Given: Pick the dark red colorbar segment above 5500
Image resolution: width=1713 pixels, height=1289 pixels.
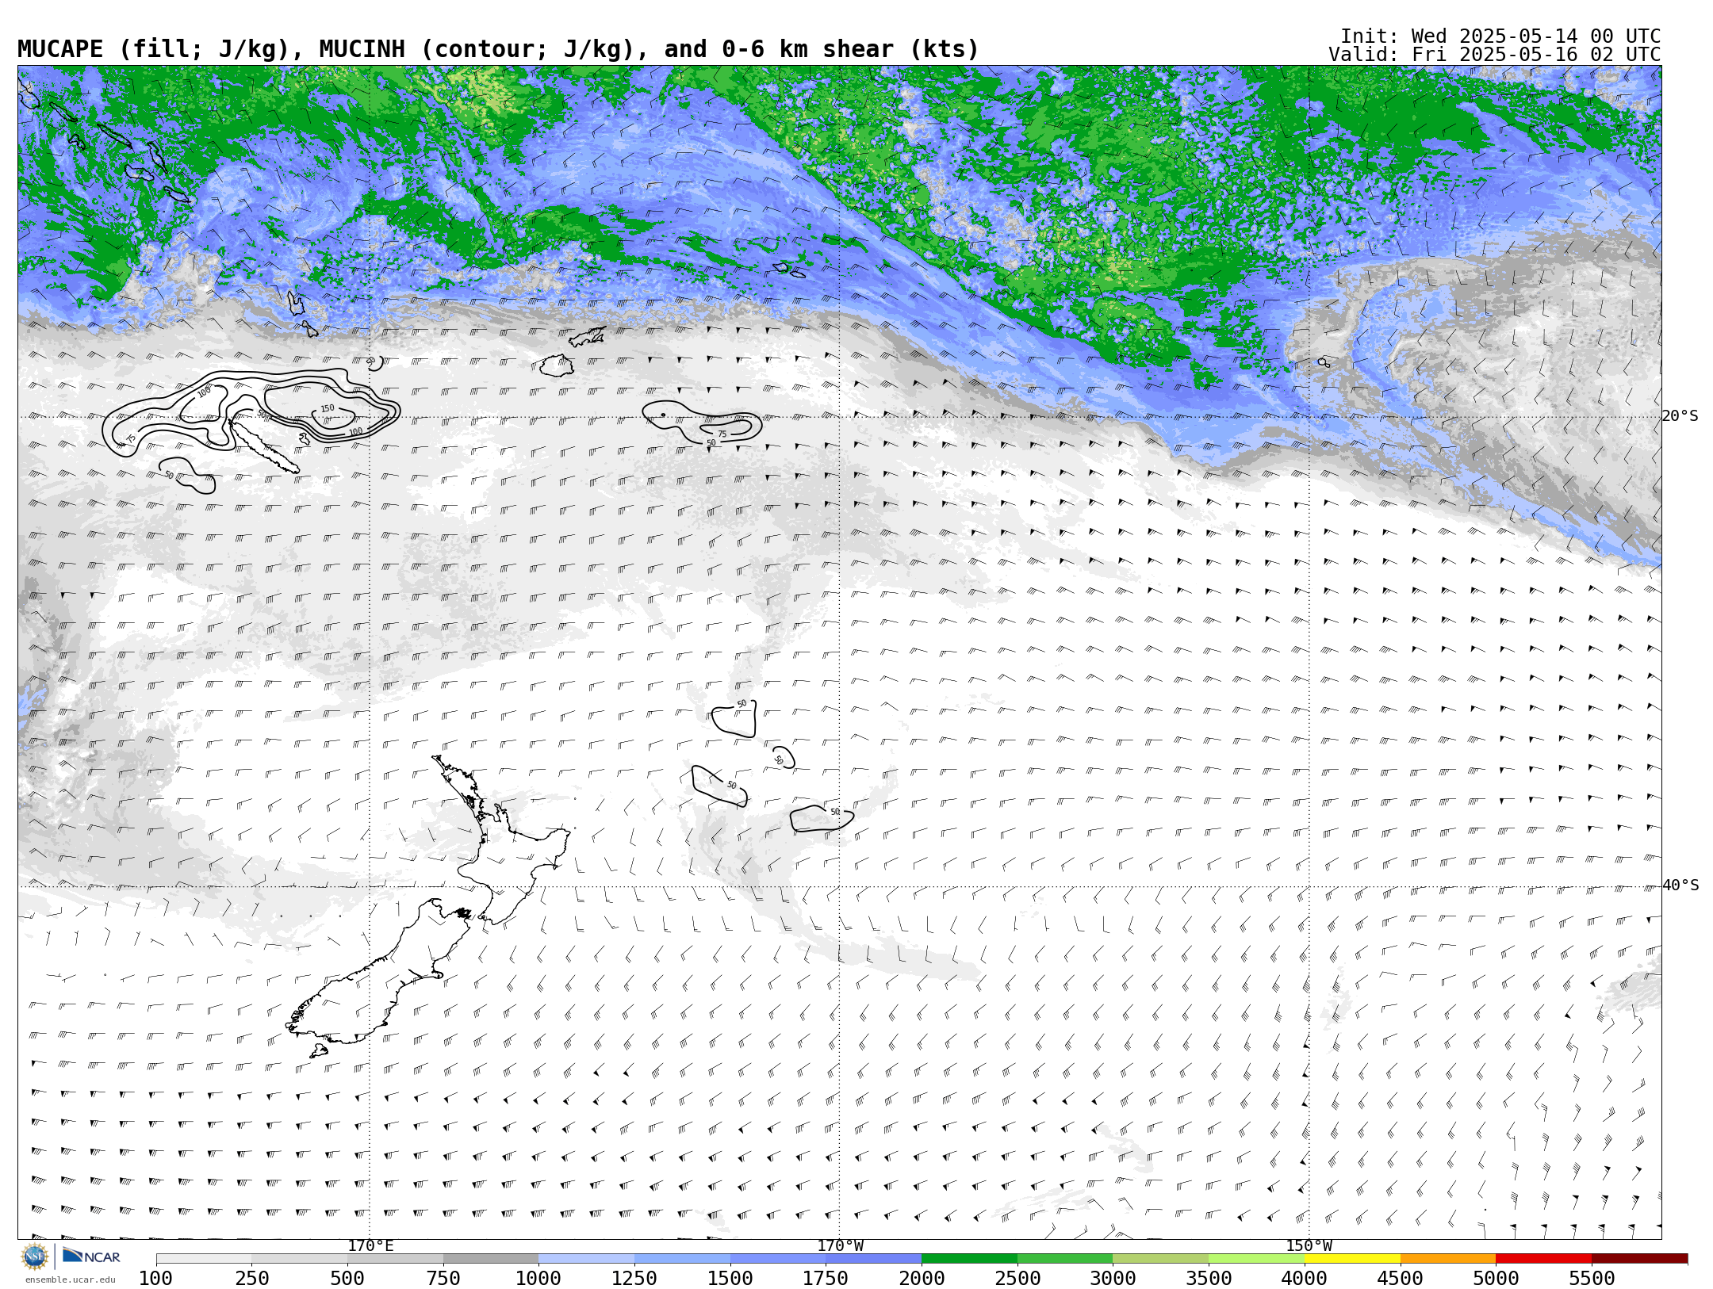Looking at the screenshot, I should pos(1639,1259).
